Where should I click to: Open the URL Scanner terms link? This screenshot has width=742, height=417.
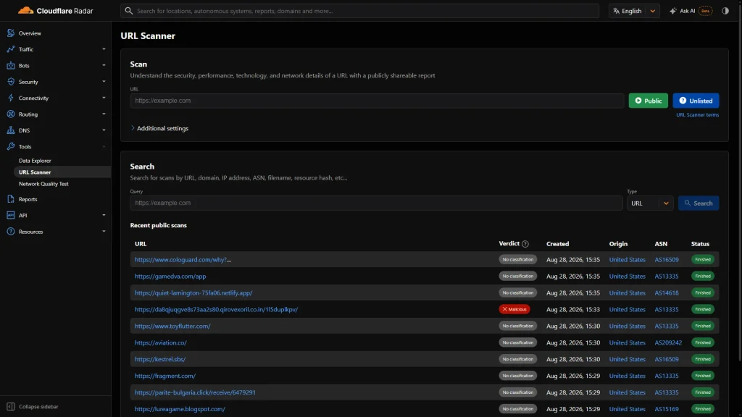(x=698, y=115)
